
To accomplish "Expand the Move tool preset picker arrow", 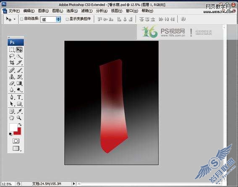I will click(x=15, y=19).
